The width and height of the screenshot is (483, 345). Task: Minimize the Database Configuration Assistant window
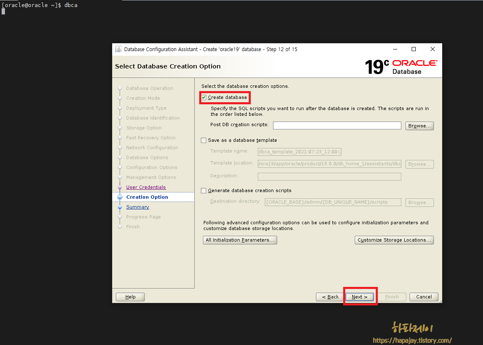pyautogui.click(x=395, y=49)
